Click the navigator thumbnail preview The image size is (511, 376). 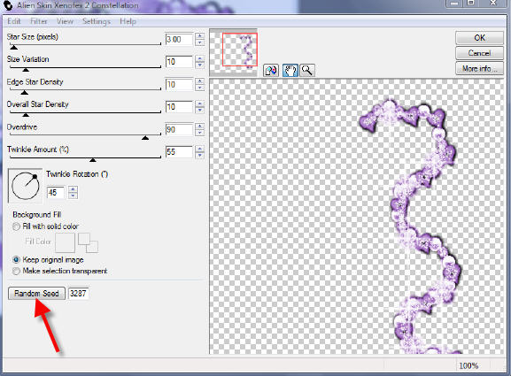pos(233,52)
